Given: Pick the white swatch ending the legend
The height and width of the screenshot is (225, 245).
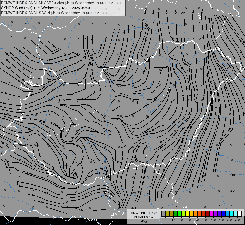Looking at the screenshot, I should 239,214.
